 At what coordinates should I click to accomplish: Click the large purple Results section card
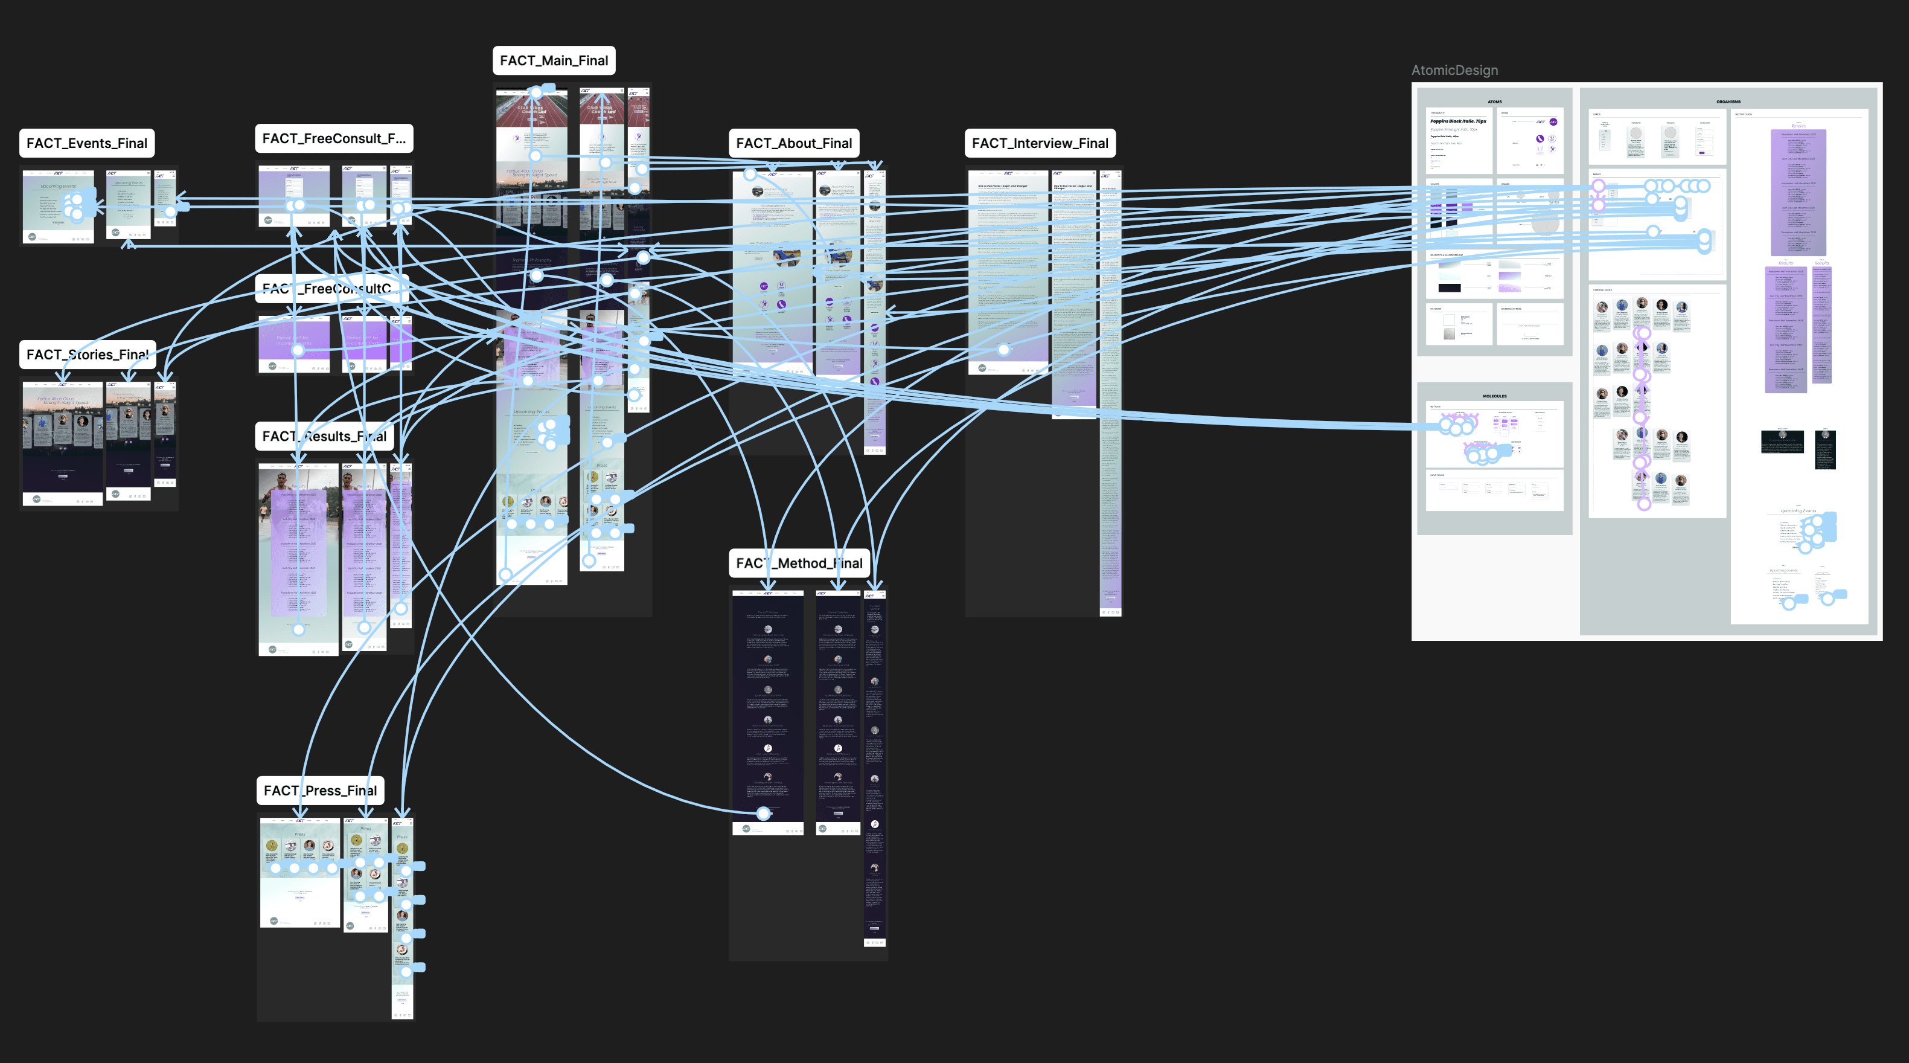pos(1798,193)
